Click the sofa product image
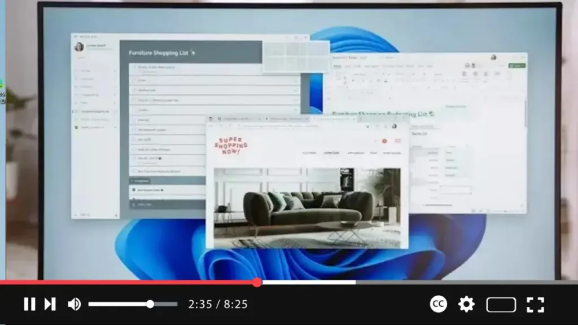The width and height of the screenshot is (578, 325). pos(307,208)
